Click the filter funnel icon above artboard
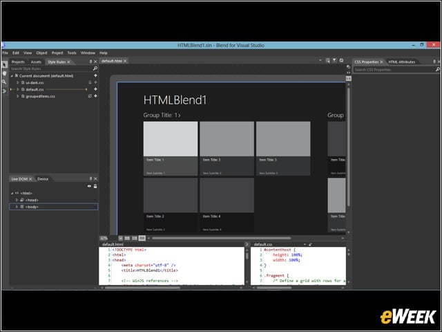 click(334, 60)
